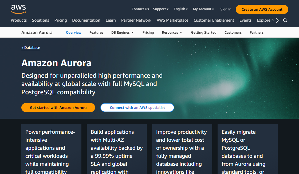This screenshot has height=174, width=299.
Task: Click Connect with an AWS specialist
Action: coord(137,108)
